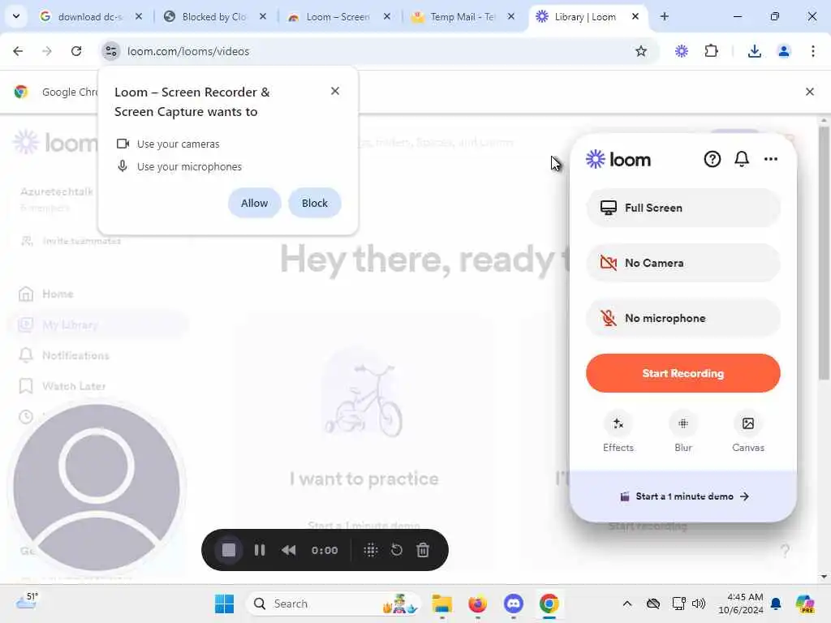Viewport: 831px width, 623px height.
Task: Open the volume tray icon
Action: click(x=699, y=604)
